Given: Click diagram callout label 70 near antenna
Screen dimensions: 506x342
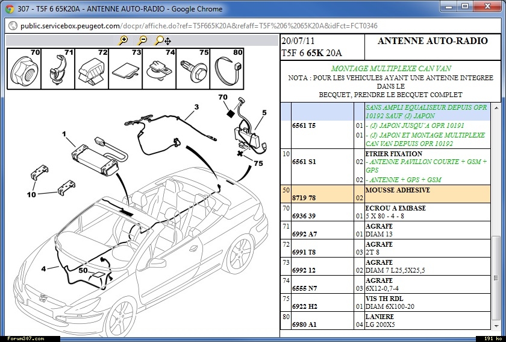Looking at the screenshot, I should coord(223,97).
